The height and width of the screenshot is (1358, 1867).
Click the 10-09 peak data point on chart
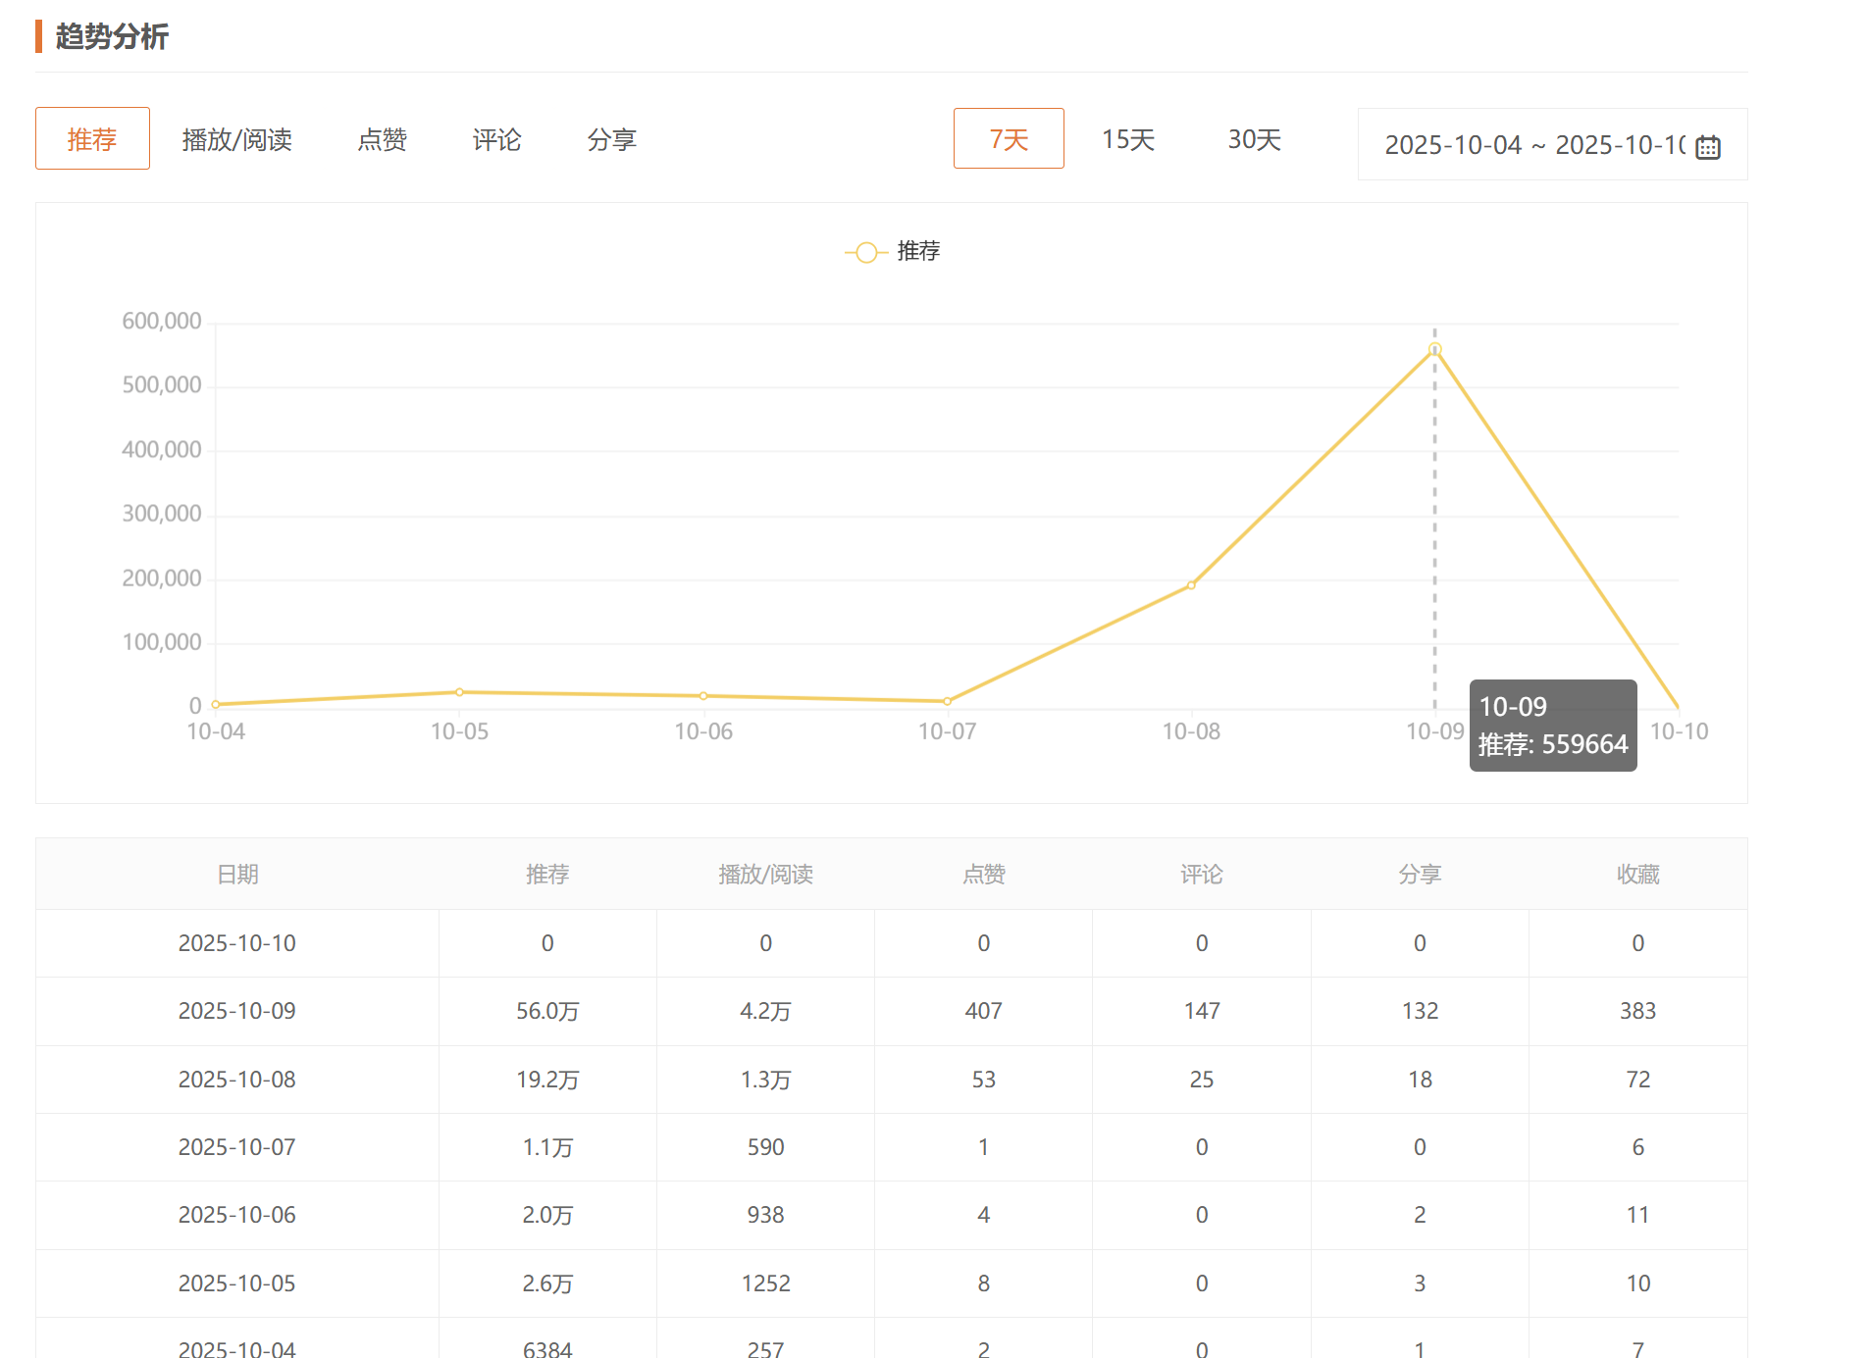[1434, 350]
